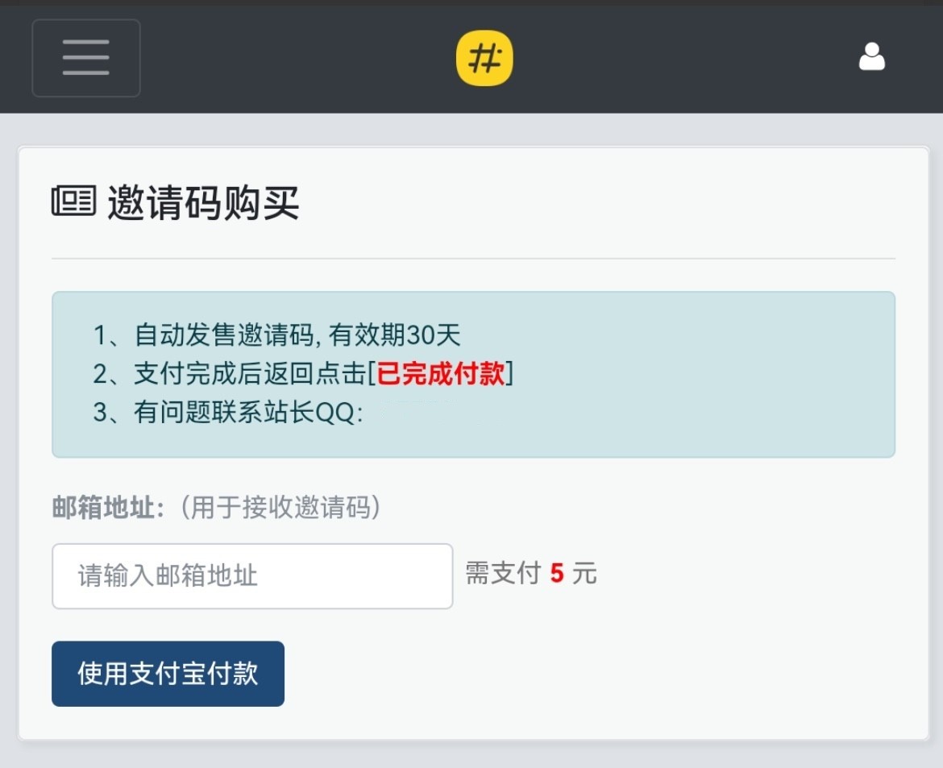Click the 需支付 label text
This screenshot has height=768, width=943.
click(x=502, y=574)
